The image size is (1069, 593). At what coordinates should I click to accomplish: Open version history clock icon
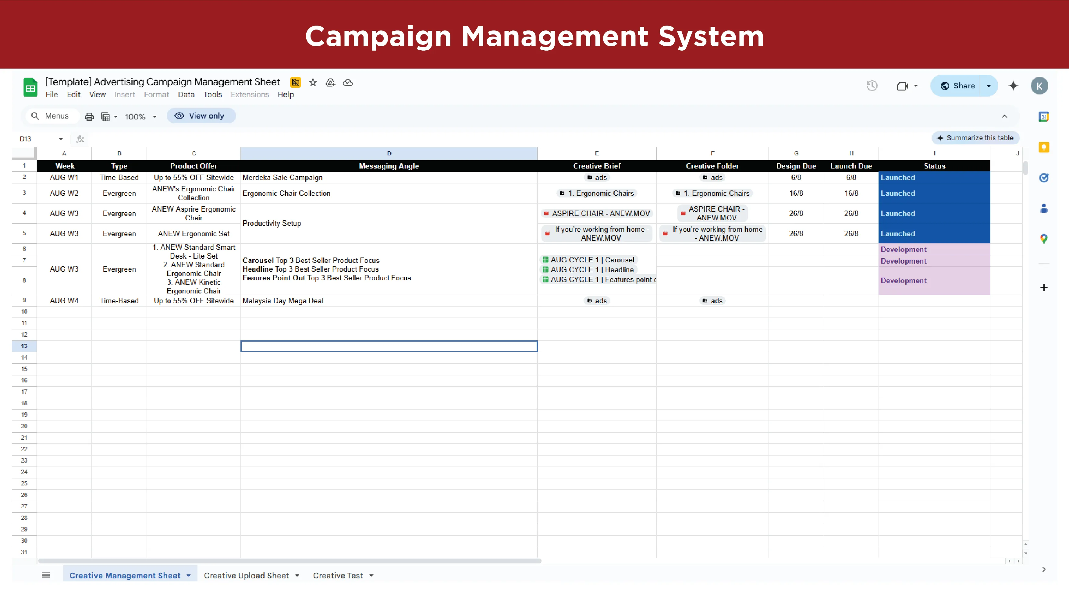click(x=872, y=86)
